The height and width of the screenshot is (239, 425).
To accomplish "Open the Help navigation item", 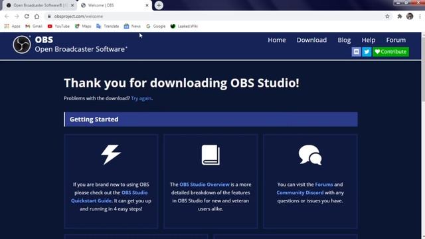I will click(x=369, y=40).
